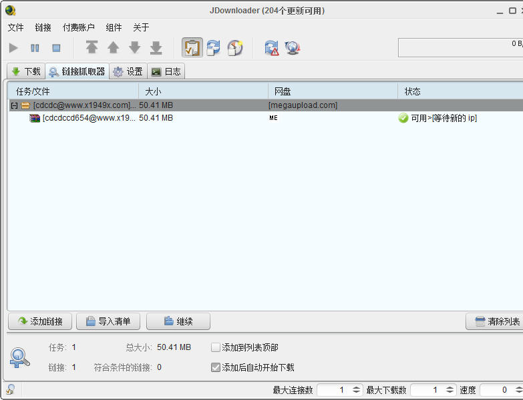Switch to the 链接抓取器 tab

[x=77, y=71]
